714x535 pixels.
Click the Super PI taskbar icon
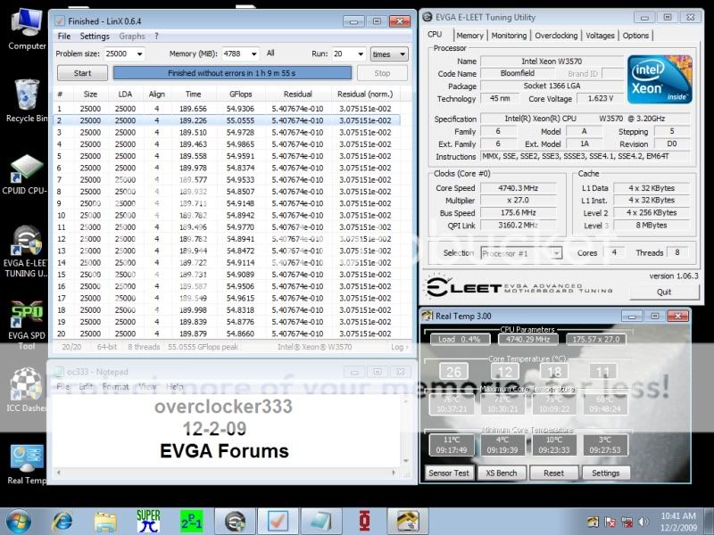148,520
